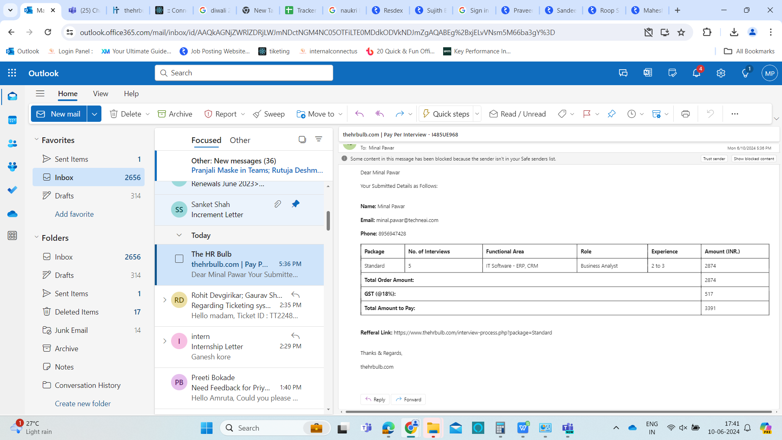Open the To Do checkmark app

point(12,190)
